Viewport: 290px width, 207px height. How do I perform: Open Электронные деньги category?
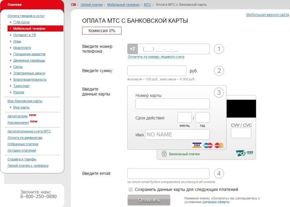(x=29, y=73)
